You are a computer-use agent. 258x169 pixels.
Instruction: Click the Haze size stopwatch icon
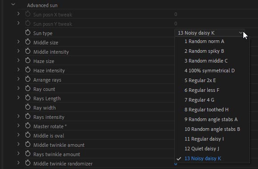point(28,61)
